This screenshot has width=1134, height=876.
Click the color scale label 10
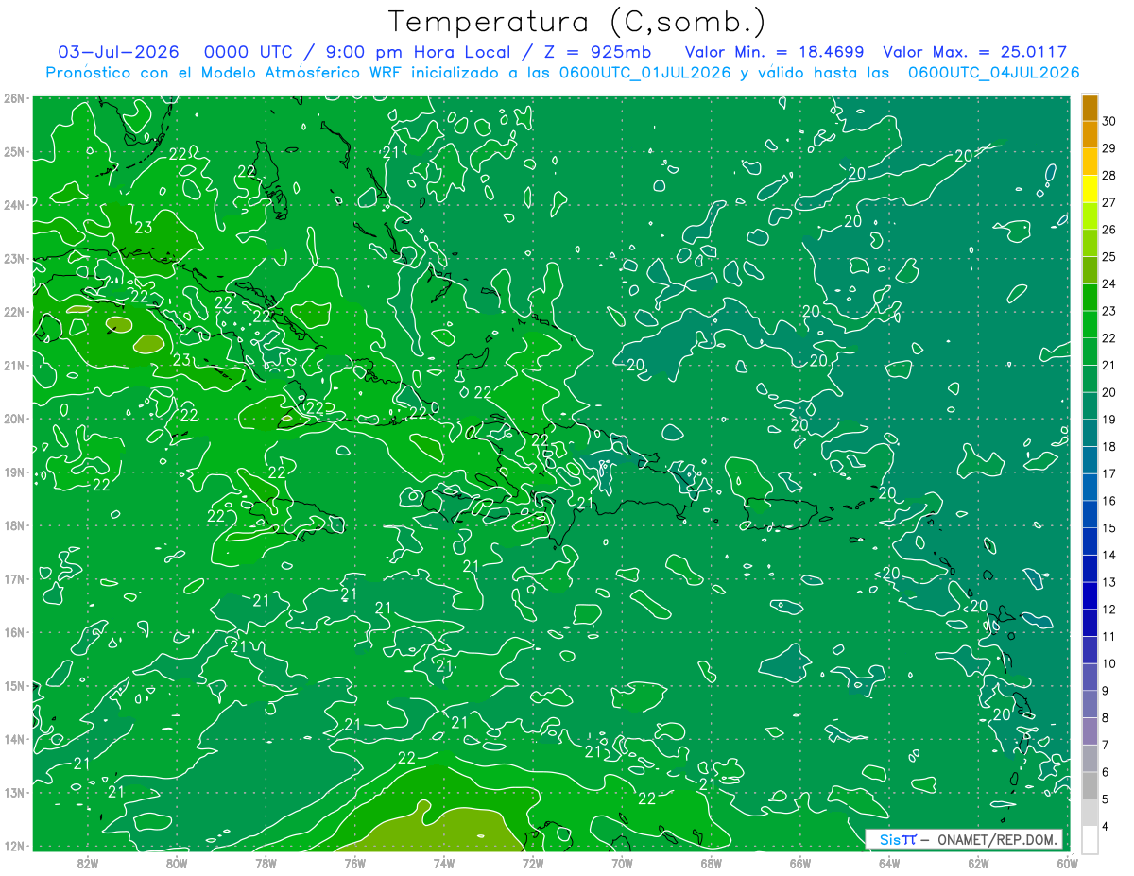tap(1109, 663)
